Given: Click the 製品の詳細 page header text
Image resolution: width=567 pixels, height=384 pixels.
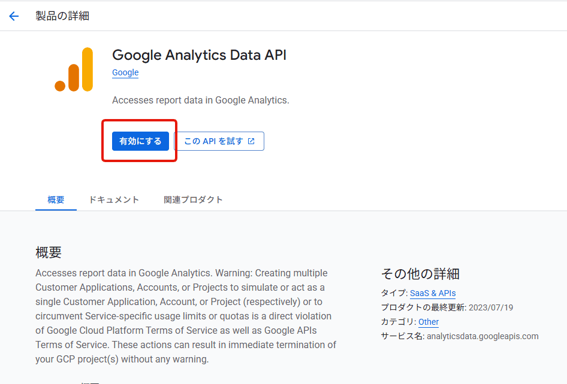Looking at the screenshot, I should [x=62, y=16].
